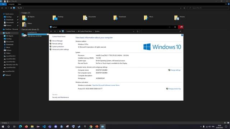Open the File tab in File Explorer
This screenshot has height=129, width=230.
coord(3,4)
